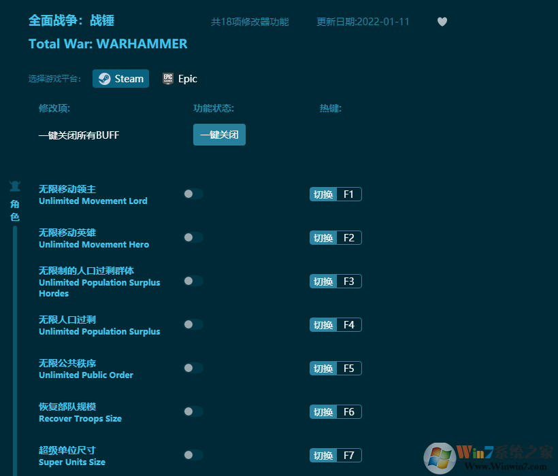Click 切换 button for F1 hotkey

(323, 194)
